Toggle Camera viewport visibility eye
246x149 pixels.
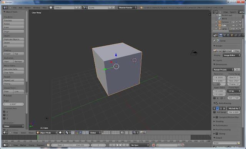(x=233, y=22)
